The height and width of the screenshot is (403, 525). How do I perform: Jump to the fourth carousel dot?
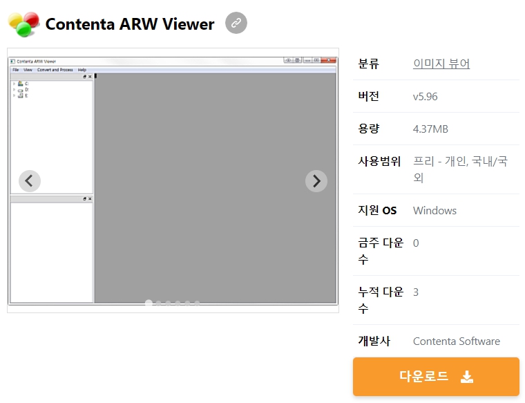(178, 303)
